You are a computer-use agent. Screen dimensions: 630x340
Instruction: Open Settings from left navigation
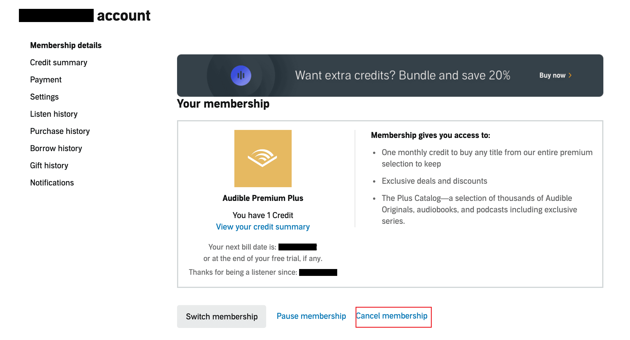coord(45,96)
